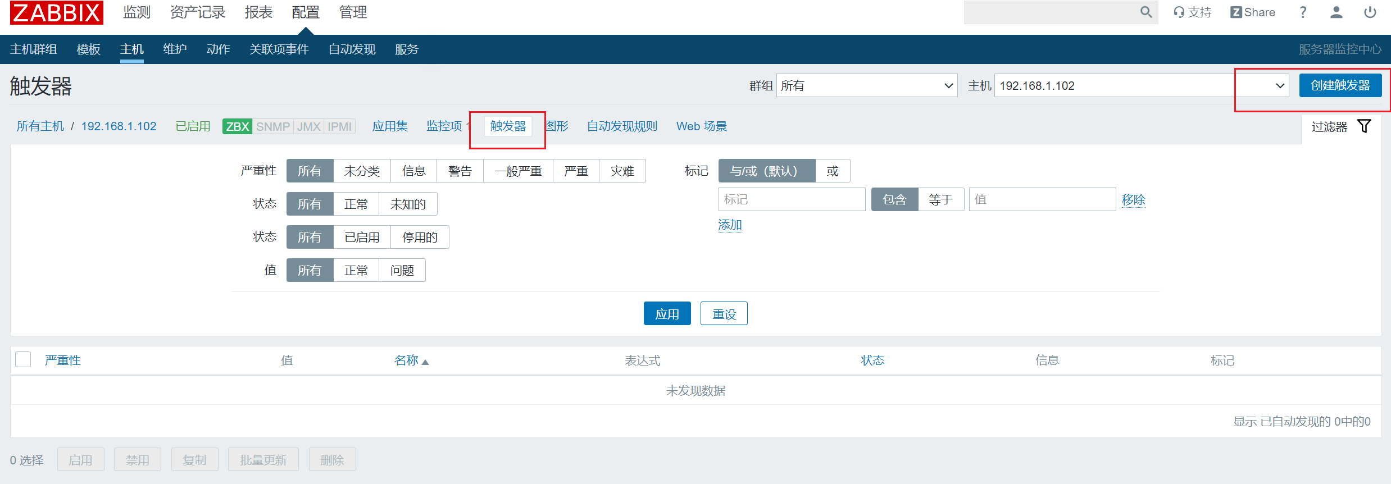Switch to the 监控项 tab

tap(444, 126)
